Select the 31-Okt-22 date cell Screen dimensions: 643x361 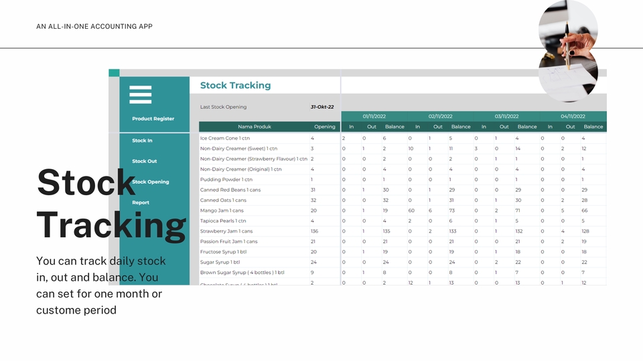[322, 107]
